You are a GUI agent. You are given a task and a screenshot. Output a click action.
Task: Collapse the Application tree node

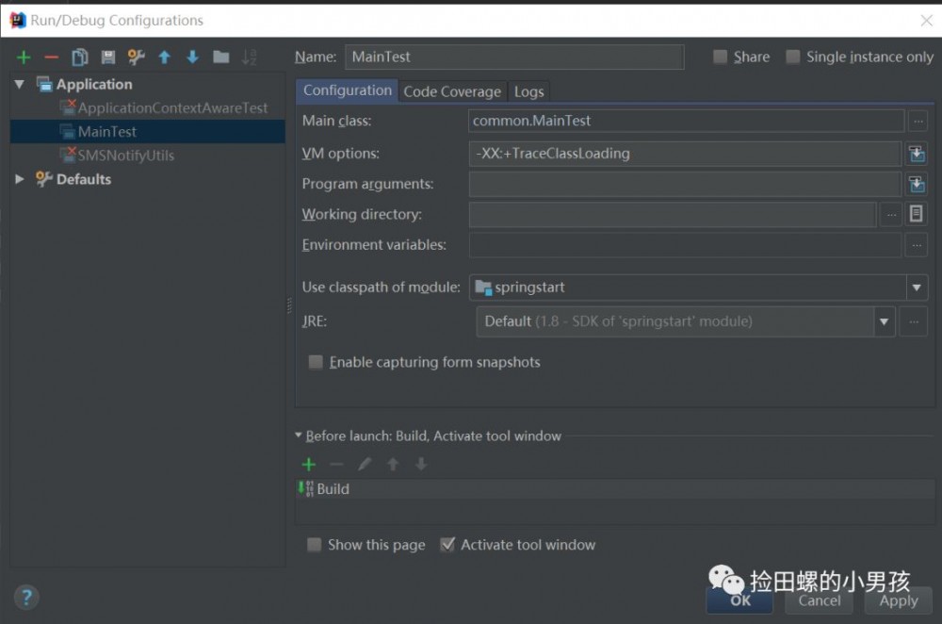click(19, 85)
